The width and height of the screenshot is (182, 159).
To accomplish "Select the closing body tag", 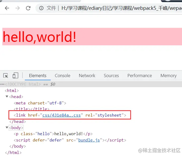I will click(x=18, y=146).
